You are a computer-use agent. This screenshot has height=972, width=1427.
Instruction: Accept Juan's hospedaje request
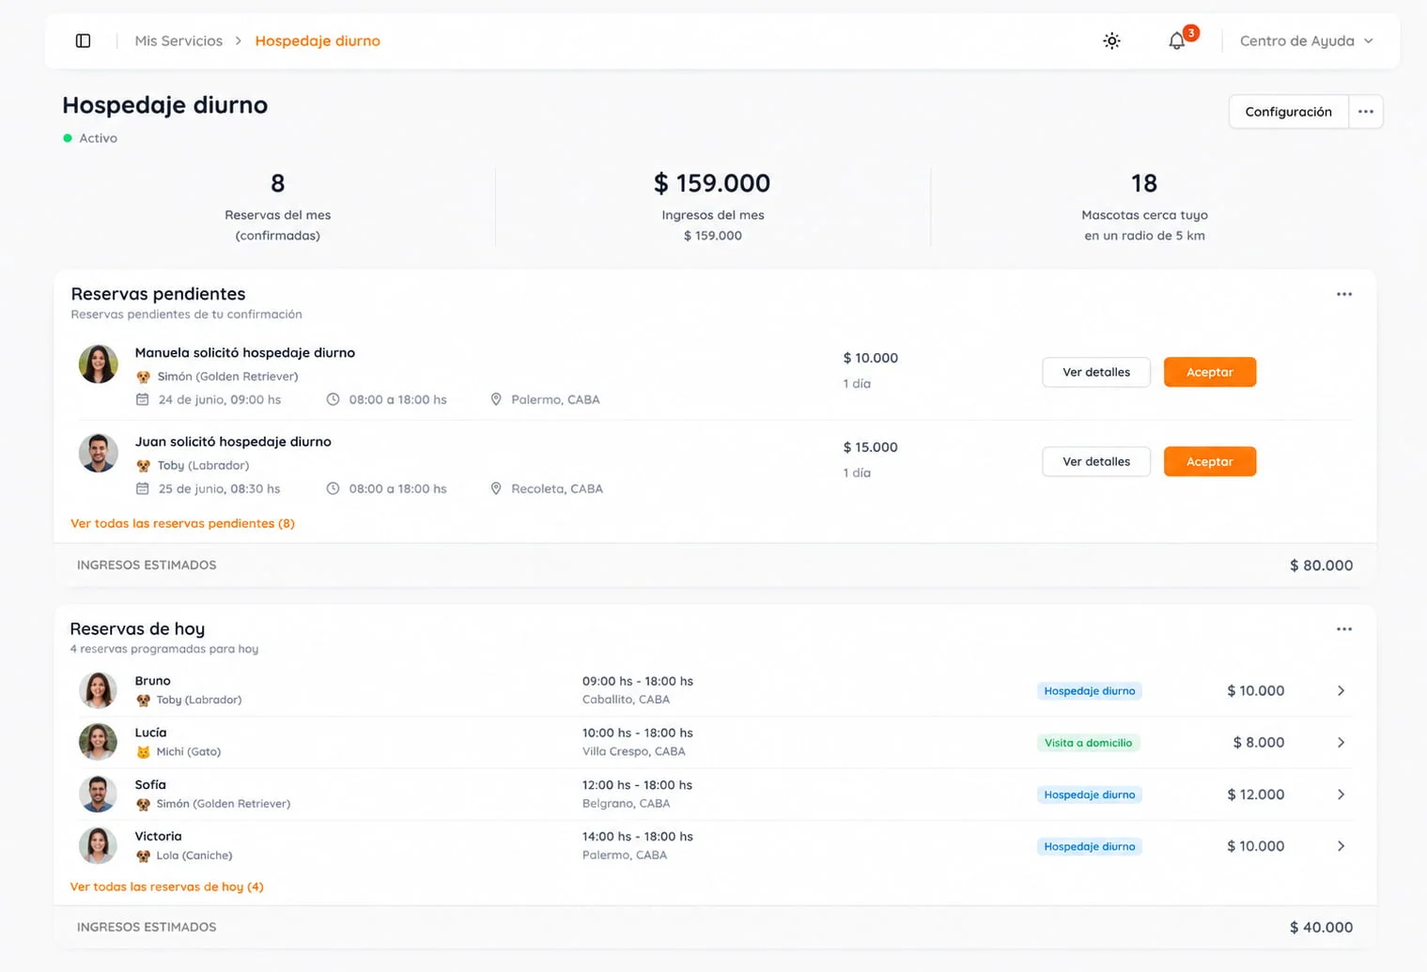(1210, 461)
